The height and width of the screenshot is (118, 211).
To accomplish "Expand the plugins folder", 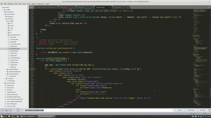I will pyautogui.click(x=5, y=17).
